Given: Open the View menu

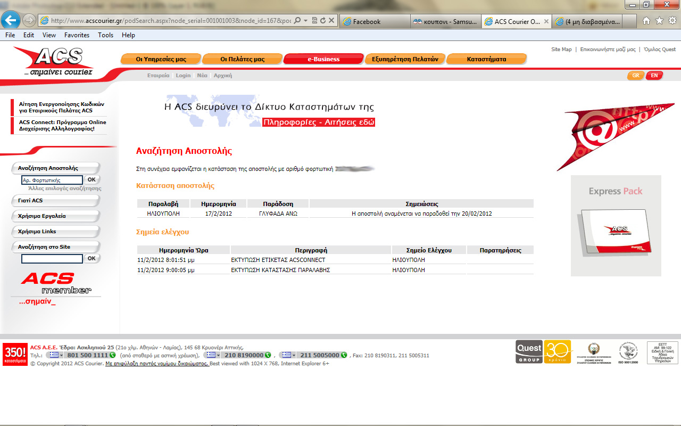Looking at the screenshot, I should (x=49, y=35).
